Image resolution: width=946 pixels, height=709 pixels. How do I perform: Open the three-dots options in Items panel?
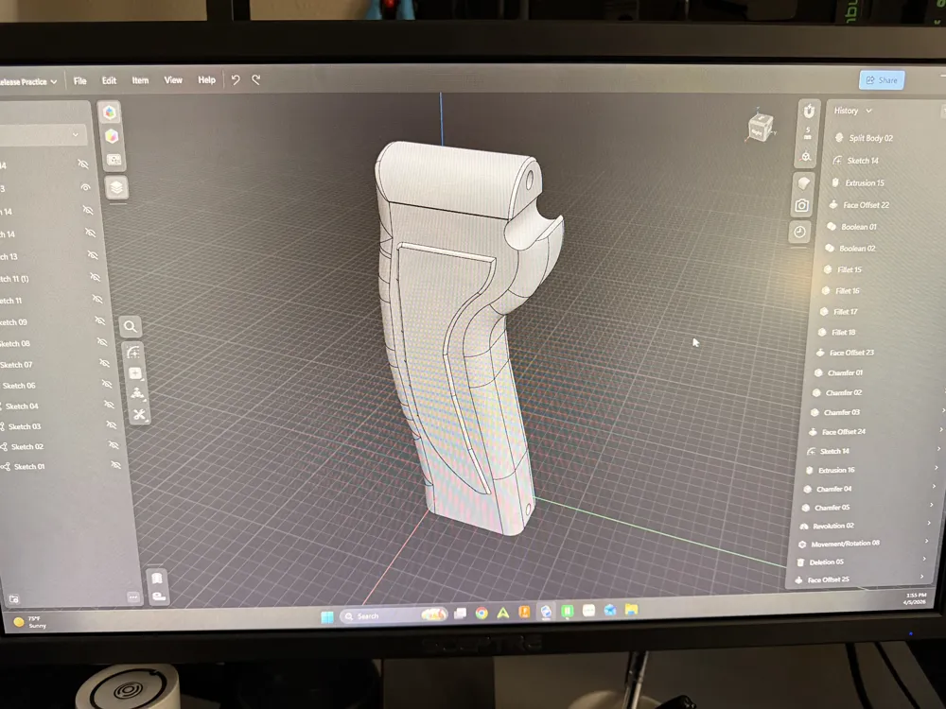click(x=133, y=597)
